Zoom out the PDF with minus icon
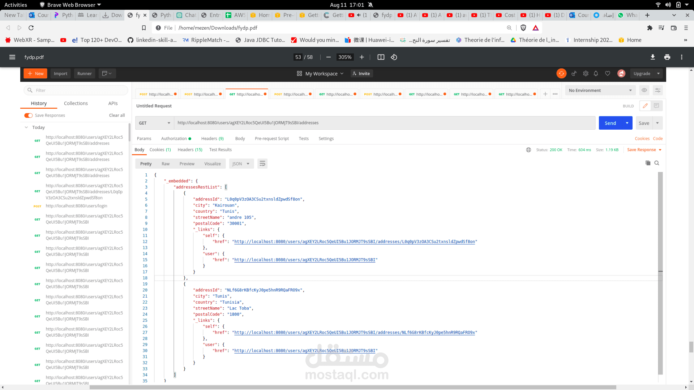694x390 pixels. (x=328, y=57)
